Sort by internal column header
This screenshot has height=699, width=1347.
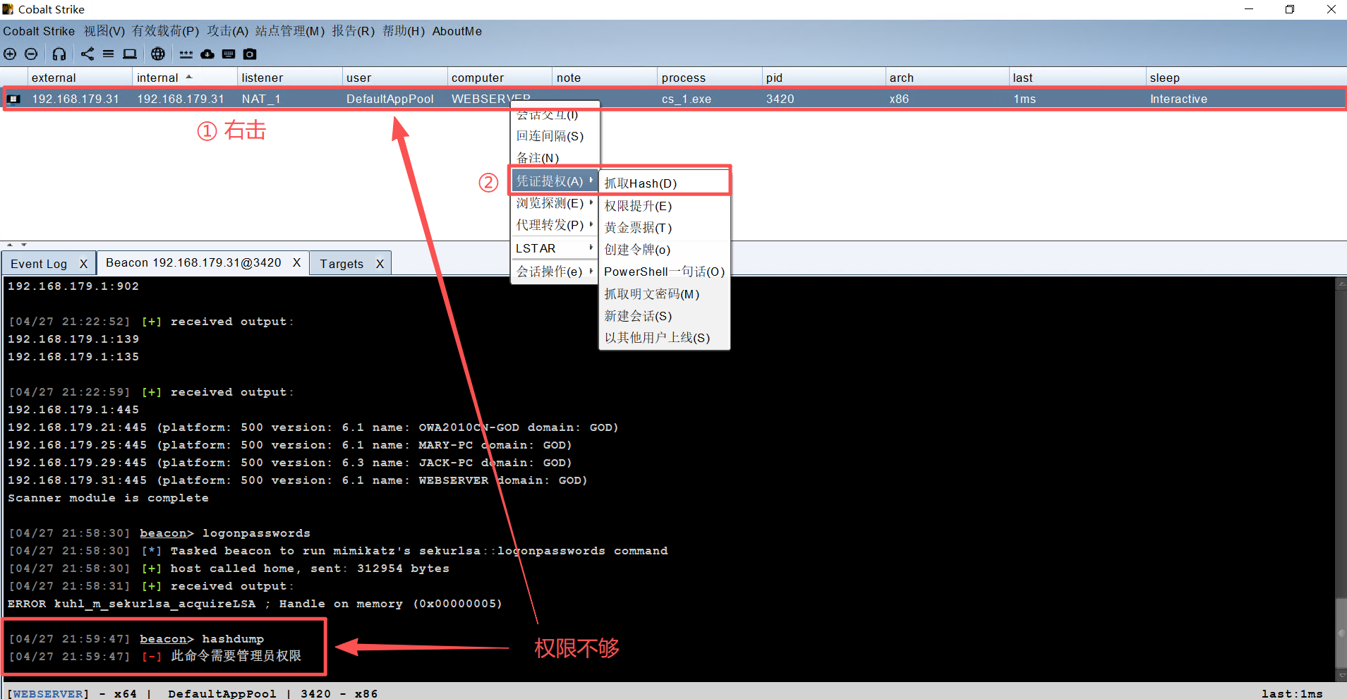[184, 78]
